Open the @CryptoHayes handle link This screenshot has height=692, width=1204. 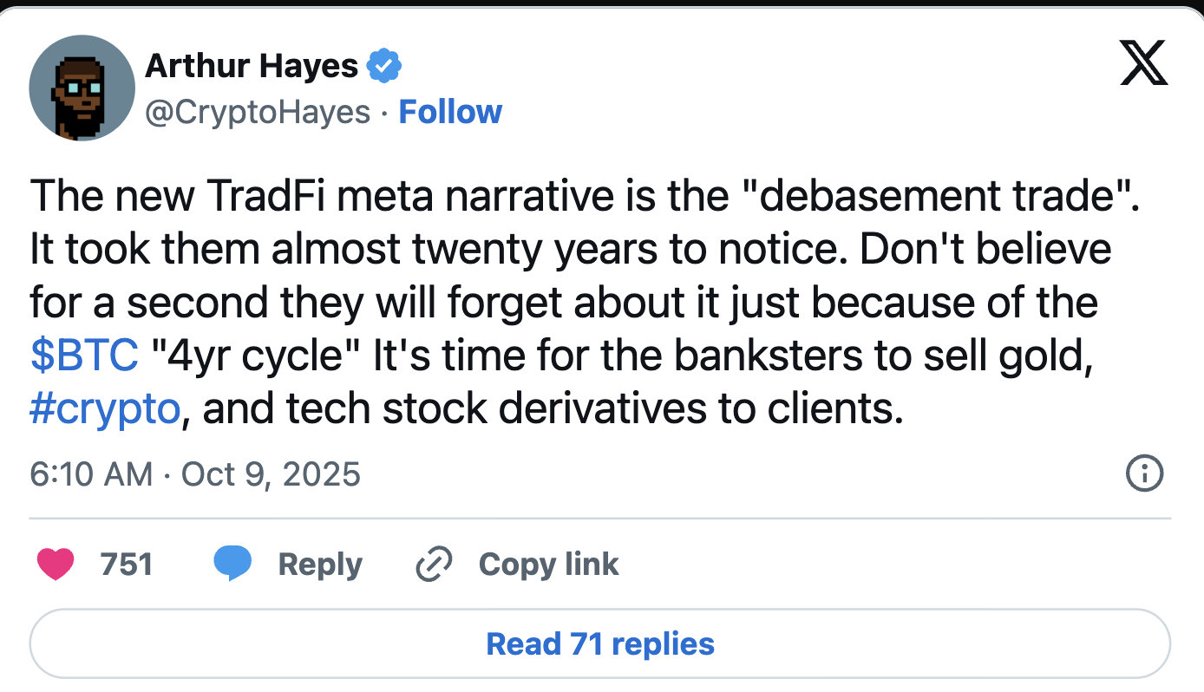coord(257,112)
